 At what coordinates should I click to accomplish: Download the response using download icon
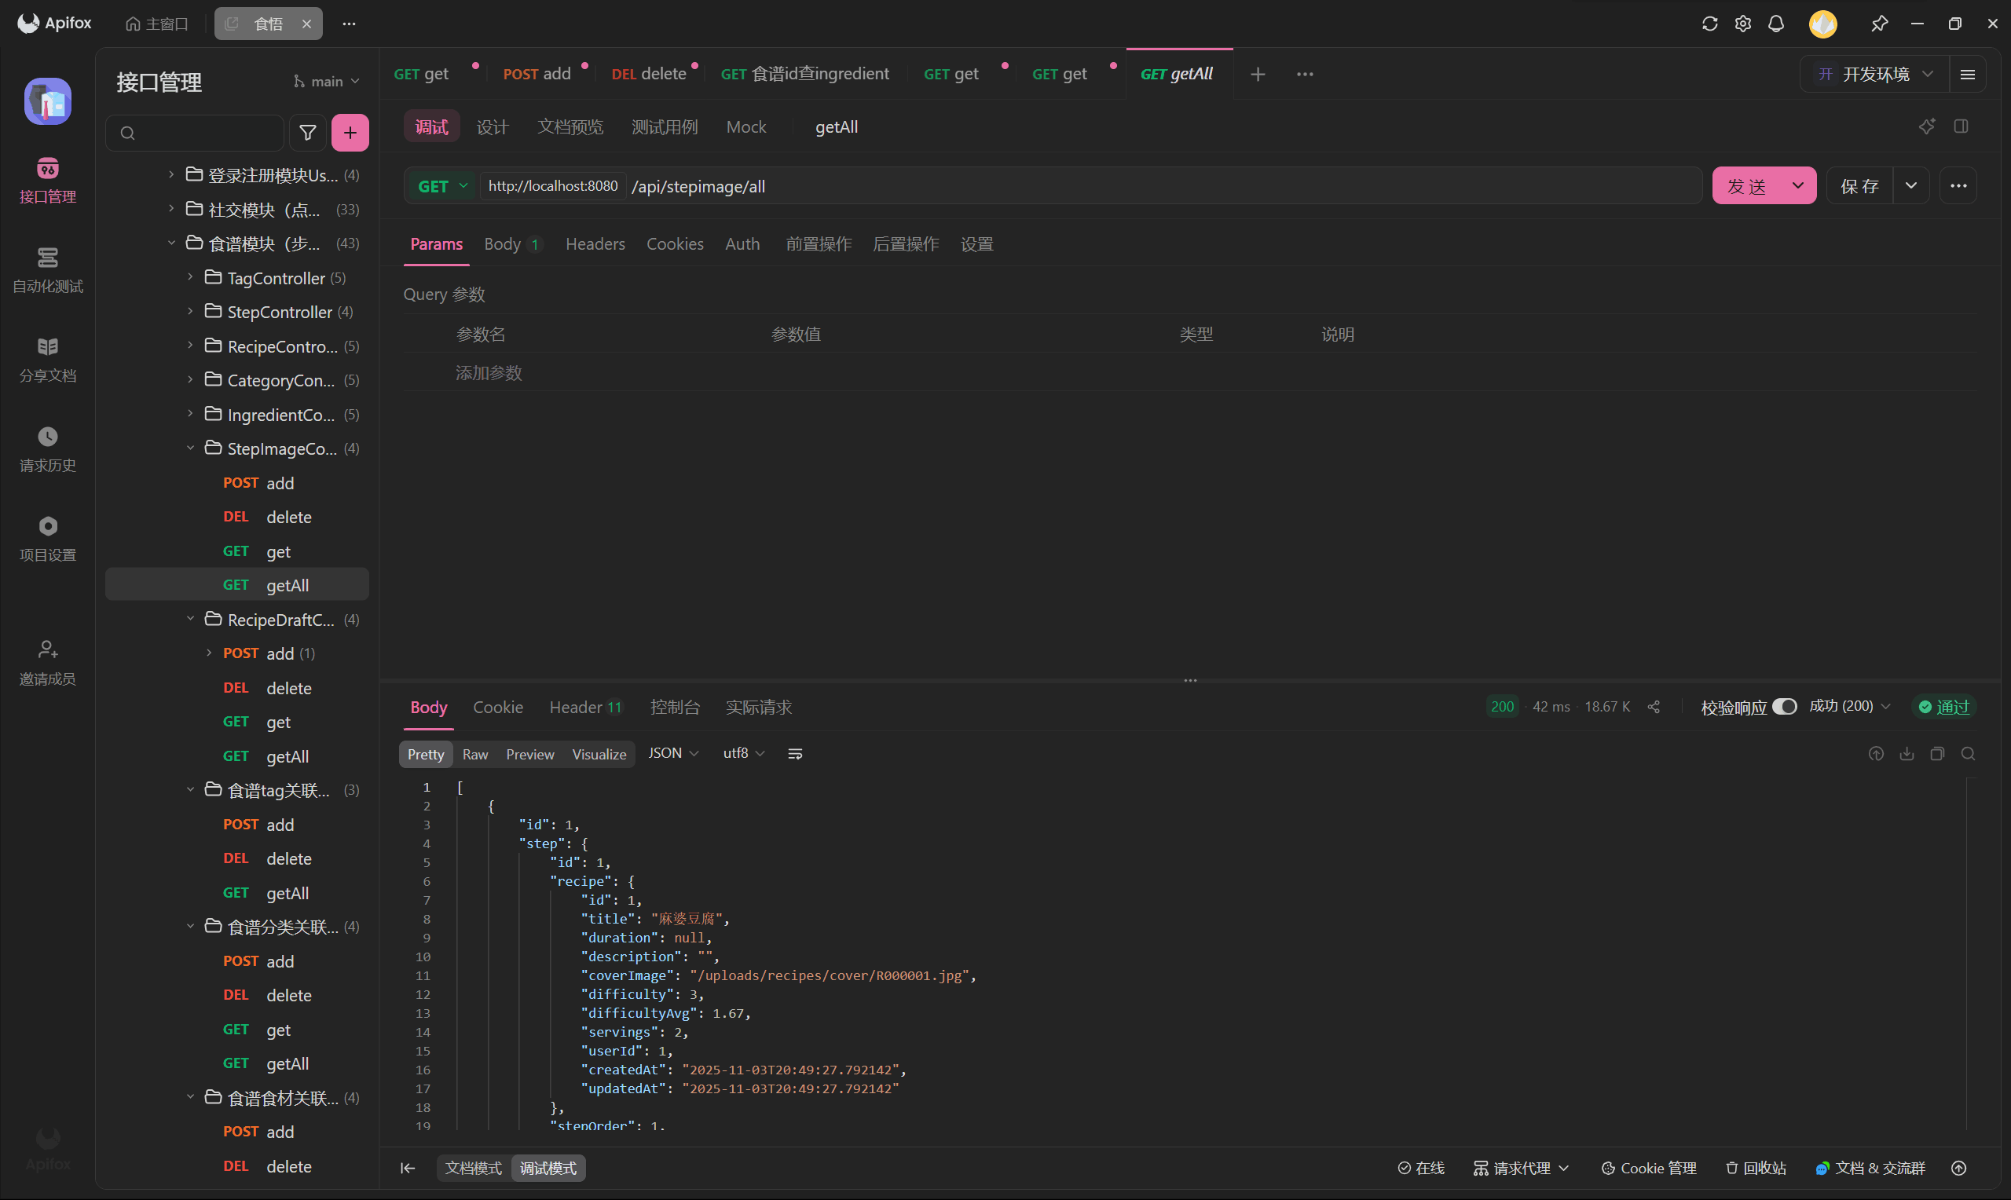coord(1907,754)
